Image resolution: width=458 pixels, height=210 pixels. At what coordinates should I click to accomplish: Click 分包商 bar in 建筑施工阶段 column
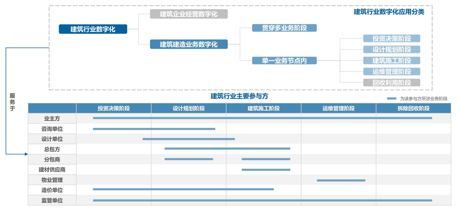point(266,159)
